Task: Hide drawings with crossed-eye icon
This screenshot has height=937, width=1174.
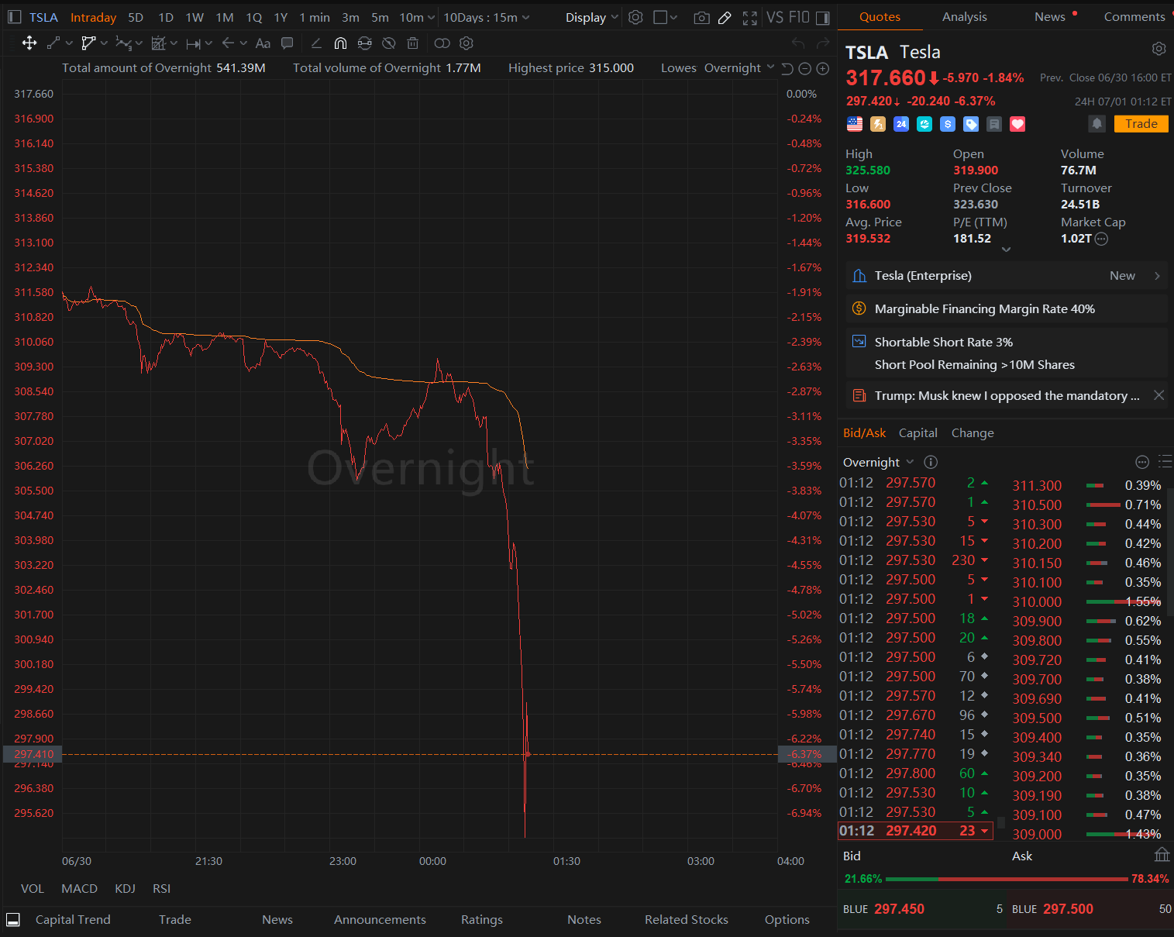Action: click(389, 43)
